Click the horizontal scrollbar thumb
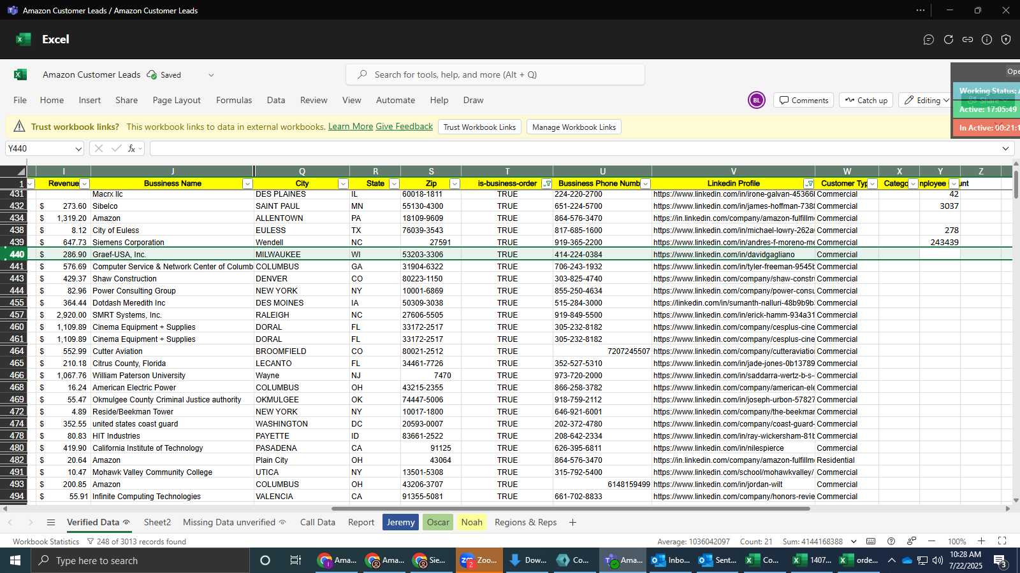Viewport: 1020px width, 573px height. (x=571, y=509)
